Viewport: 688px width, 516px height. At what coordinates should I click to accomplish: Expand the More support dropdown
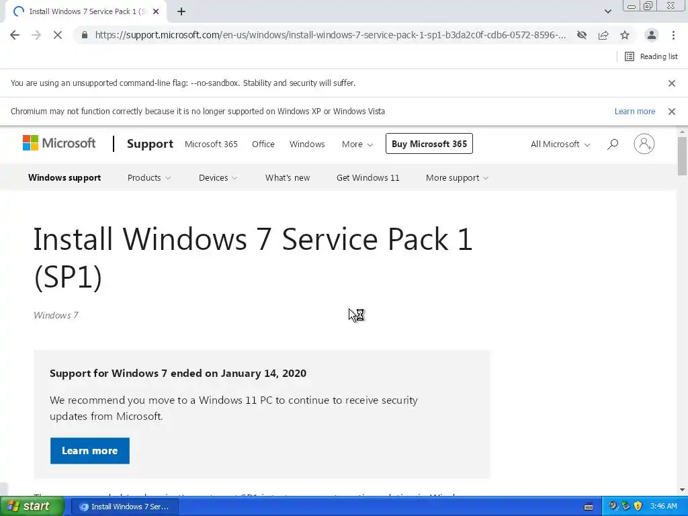[457, 177]
